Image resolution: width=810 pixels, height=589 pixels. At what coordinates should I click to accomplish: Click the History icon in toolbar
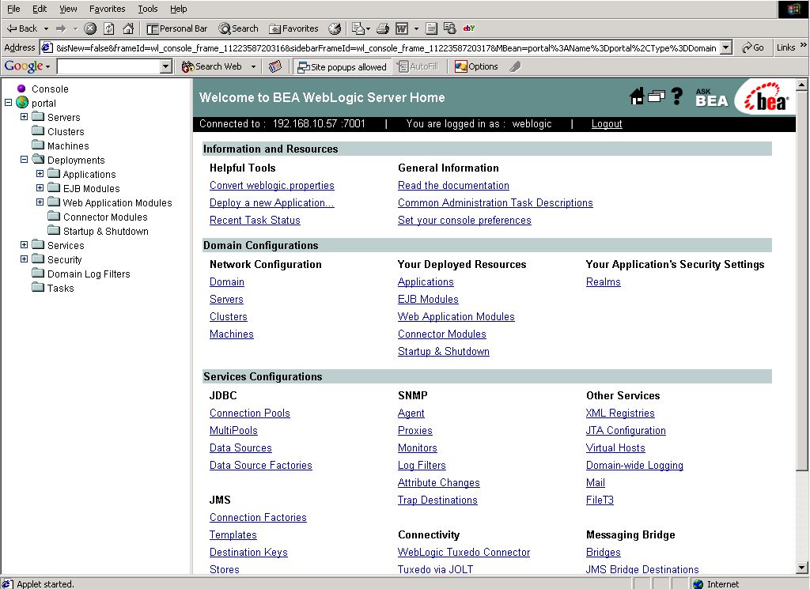point(335,28)
